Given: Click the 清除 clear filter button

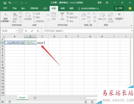Looking at the screenshot, I should 70,14.
